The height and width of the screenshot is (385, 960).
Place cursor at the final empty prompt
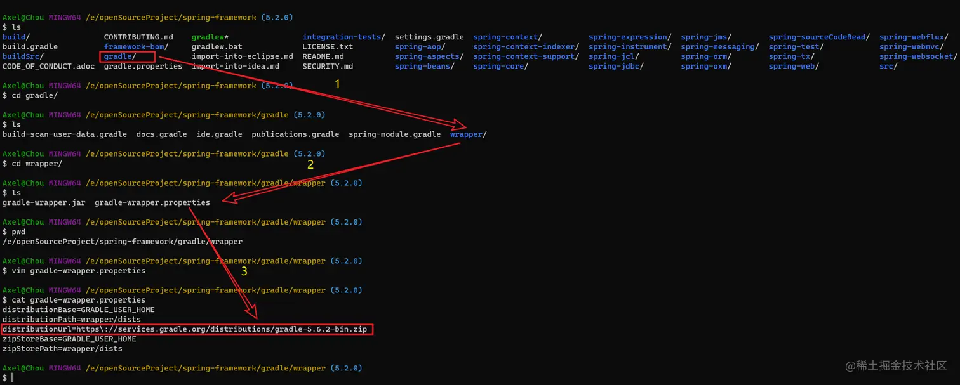pyautogui.click(x=11, y=378)
